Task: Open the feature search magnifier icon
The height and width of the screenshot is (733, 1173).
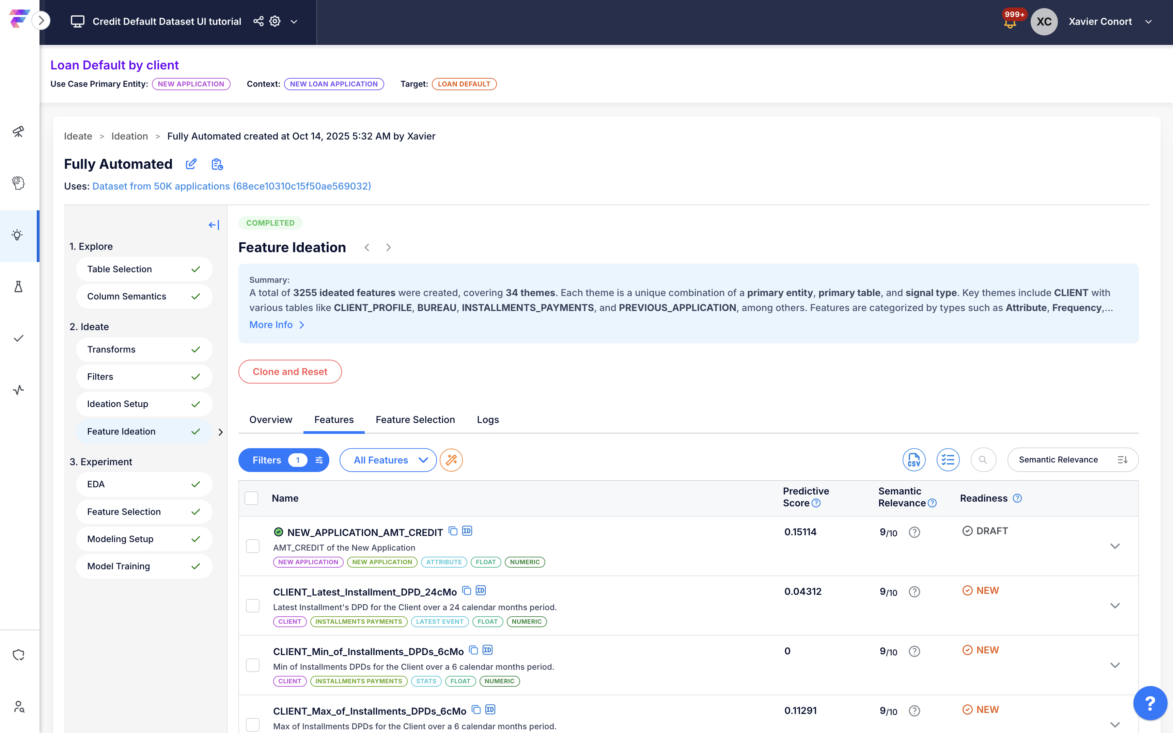Action: [983, 460]
